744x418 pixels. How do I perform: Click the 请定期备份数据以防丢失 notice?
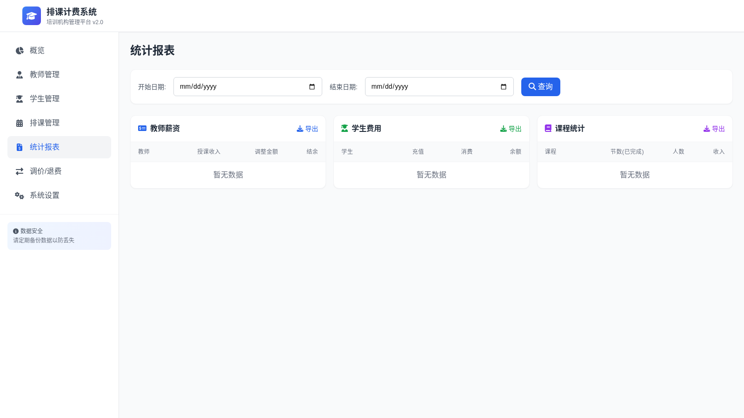point(44,241)
